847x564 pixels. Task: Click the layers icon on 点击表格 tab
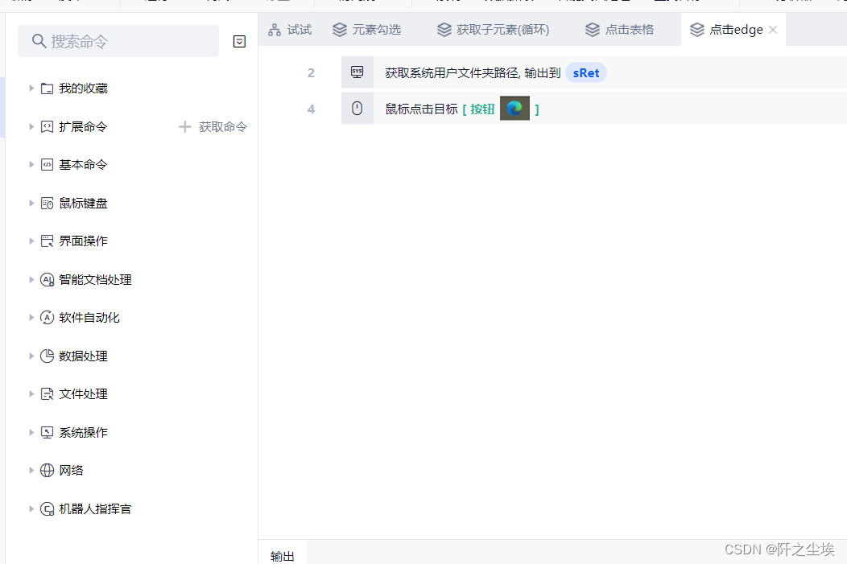[x=593, y=30]
